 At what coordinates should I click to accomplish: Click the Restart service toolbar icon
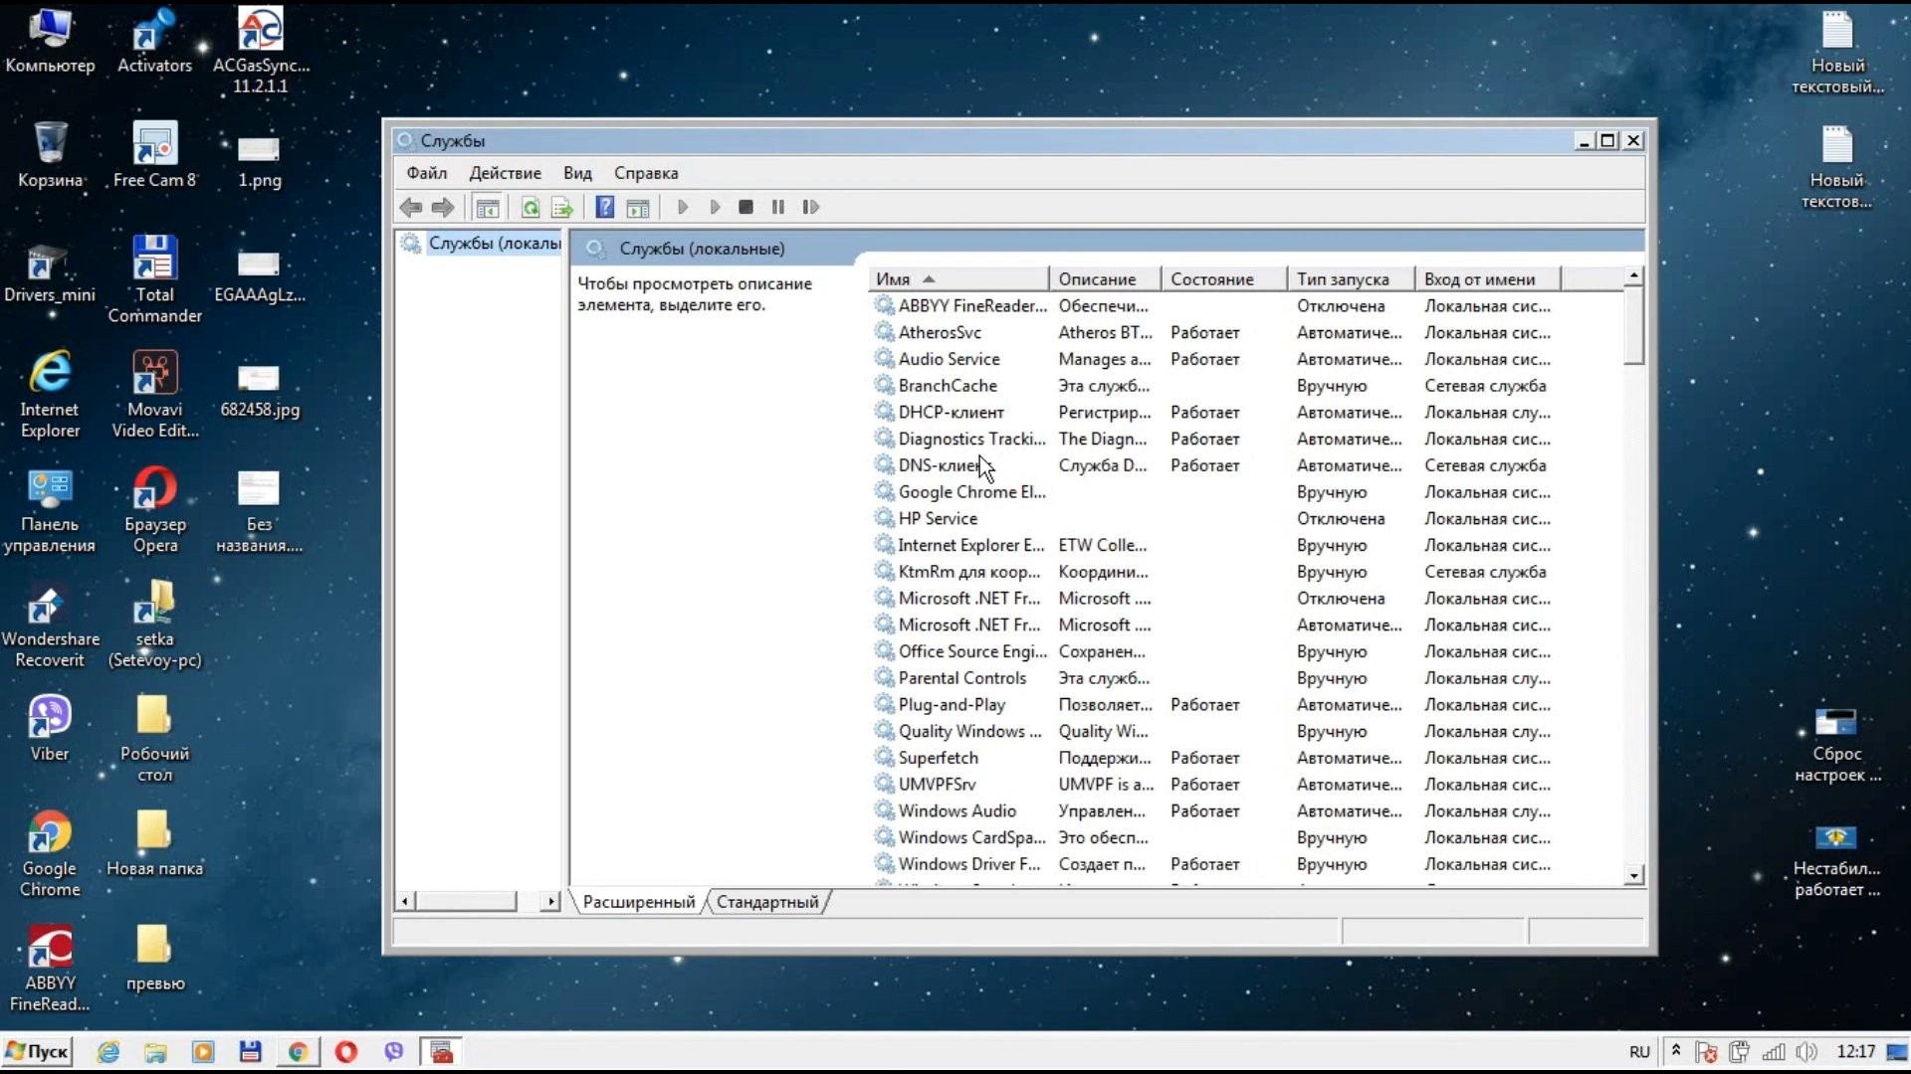[810, 207]
